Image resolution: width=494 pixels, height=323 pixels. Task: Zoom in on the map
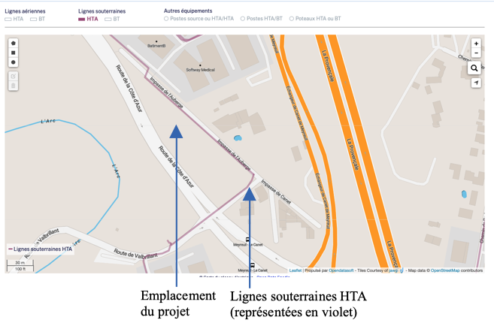(x=476, y=44)
